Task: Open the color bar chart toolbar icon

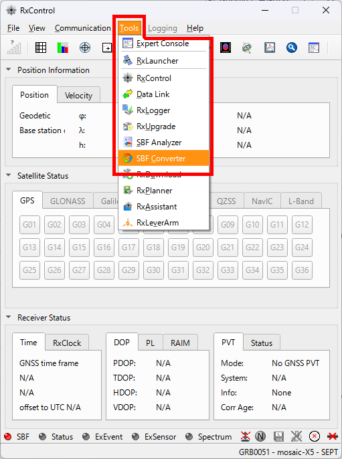Action: 63,48
